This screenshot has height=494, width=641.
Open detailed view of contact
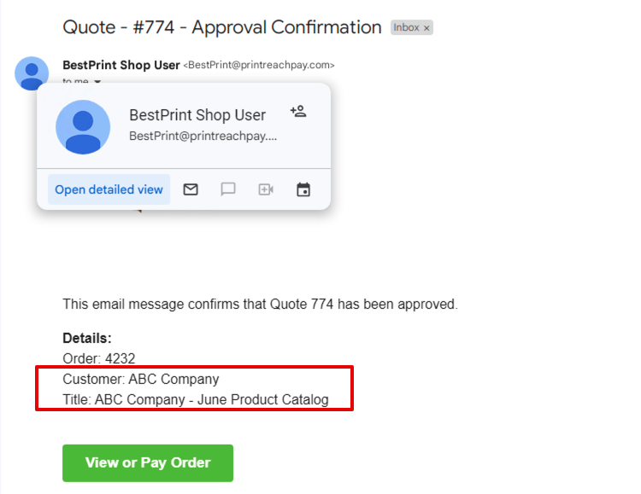(109, 189)
